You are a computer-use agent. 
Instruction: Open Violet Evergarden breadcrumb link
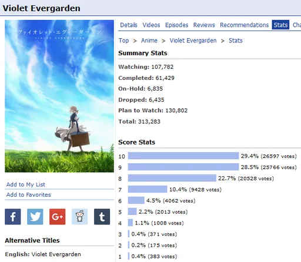[193, 41]
